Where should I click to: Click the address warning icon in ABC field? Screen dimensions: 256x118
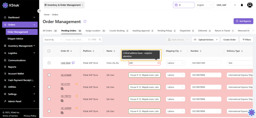coord(159,63)
